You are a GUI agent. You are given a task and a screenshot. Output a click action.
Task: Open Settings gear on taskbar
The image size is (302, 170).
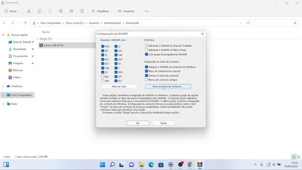point(171,165)
